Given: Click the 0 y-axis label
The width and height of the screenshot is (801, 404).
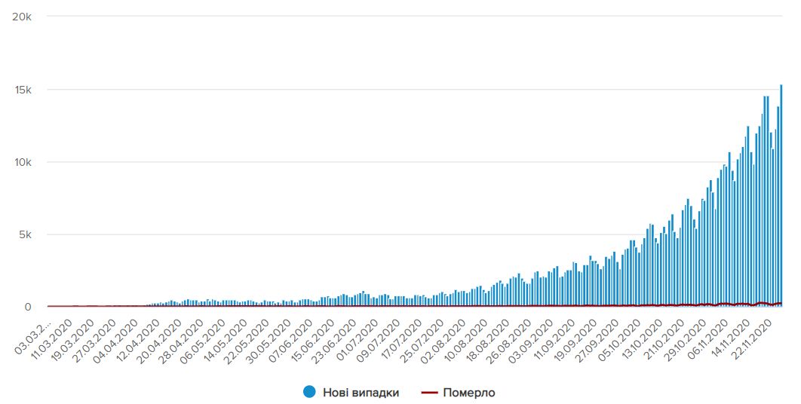Looking at the screenshot, I should point(28,307).
